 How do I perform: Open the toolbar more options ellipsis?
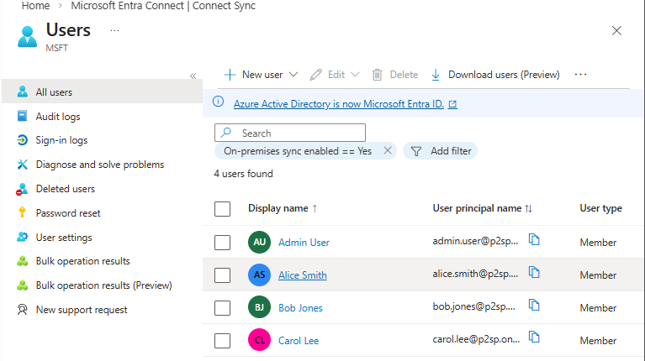580,75
